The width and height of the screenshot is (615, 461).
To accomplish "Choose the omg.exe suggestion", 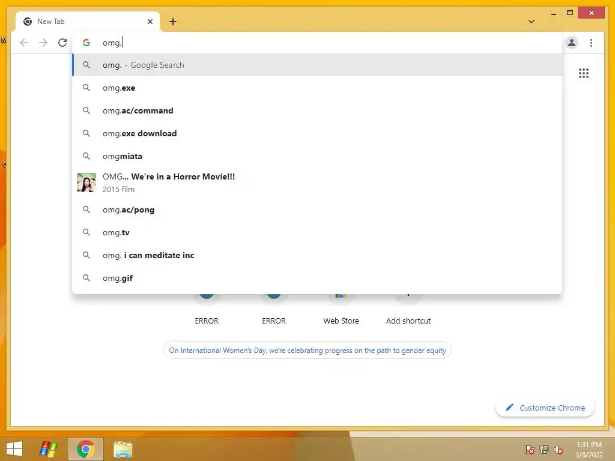I will click(x=317, y=88).
